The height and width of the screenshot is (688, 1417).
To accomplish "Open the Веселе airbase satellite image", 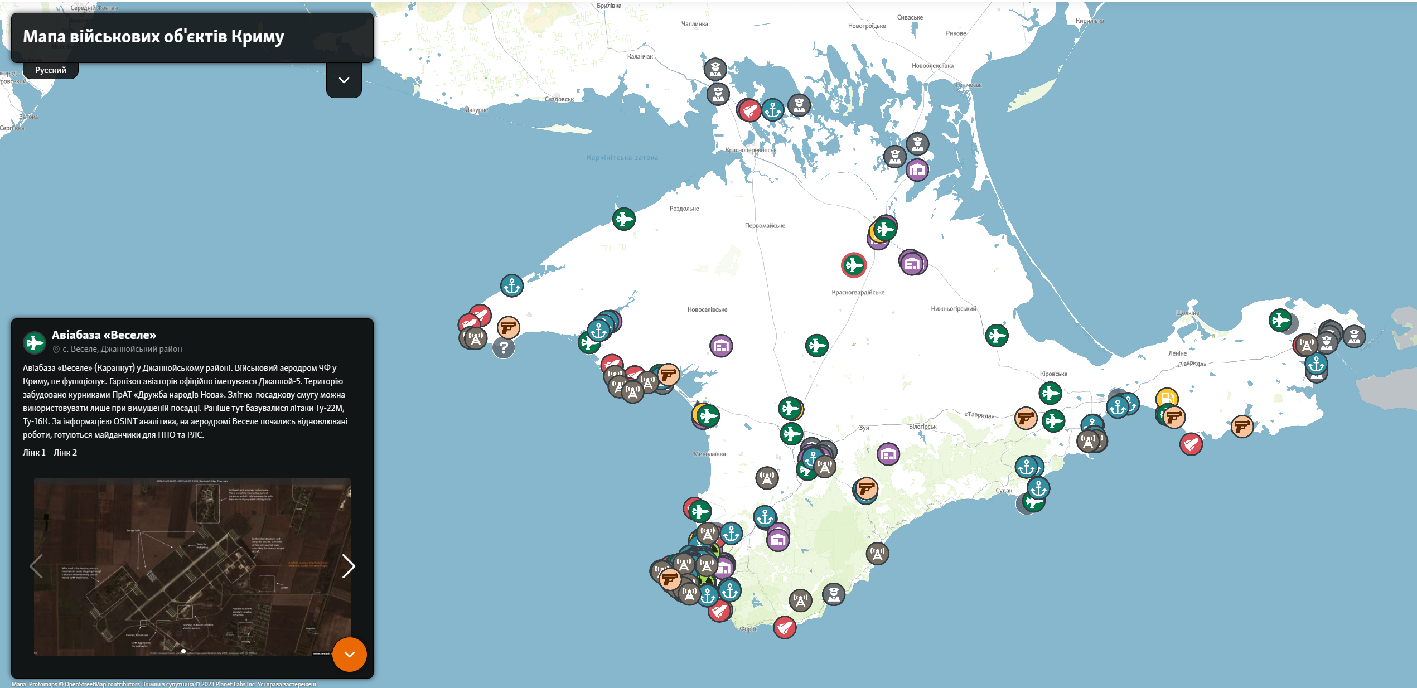I will (192, 566).
